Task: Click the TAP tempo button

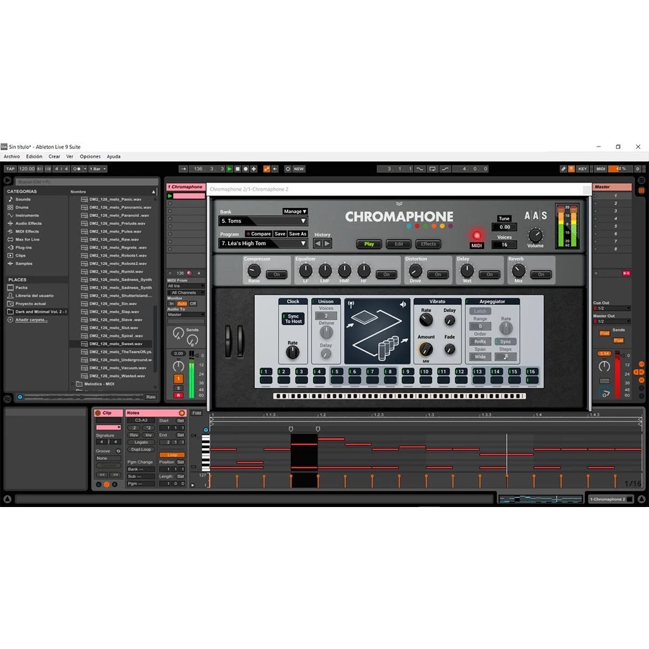Action: coord(10,169)
